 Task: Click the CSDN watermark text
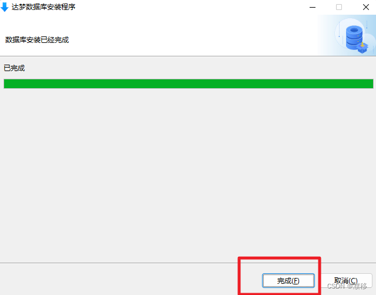pos(347,286)
